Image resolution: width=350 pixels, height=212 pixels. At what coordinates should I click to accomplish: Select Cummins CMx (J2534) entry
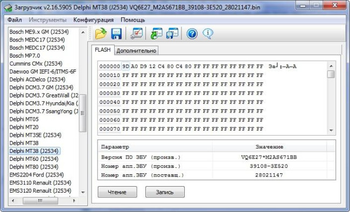36,63
